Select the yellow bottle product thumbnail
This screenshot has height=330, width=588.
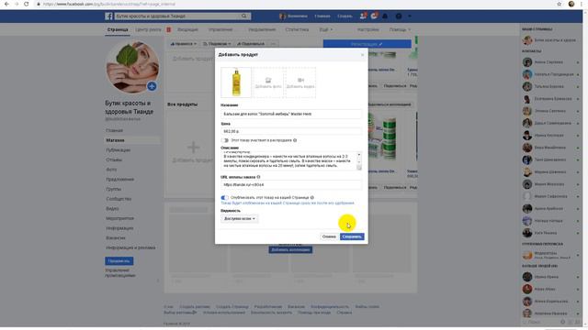(236, 82)
